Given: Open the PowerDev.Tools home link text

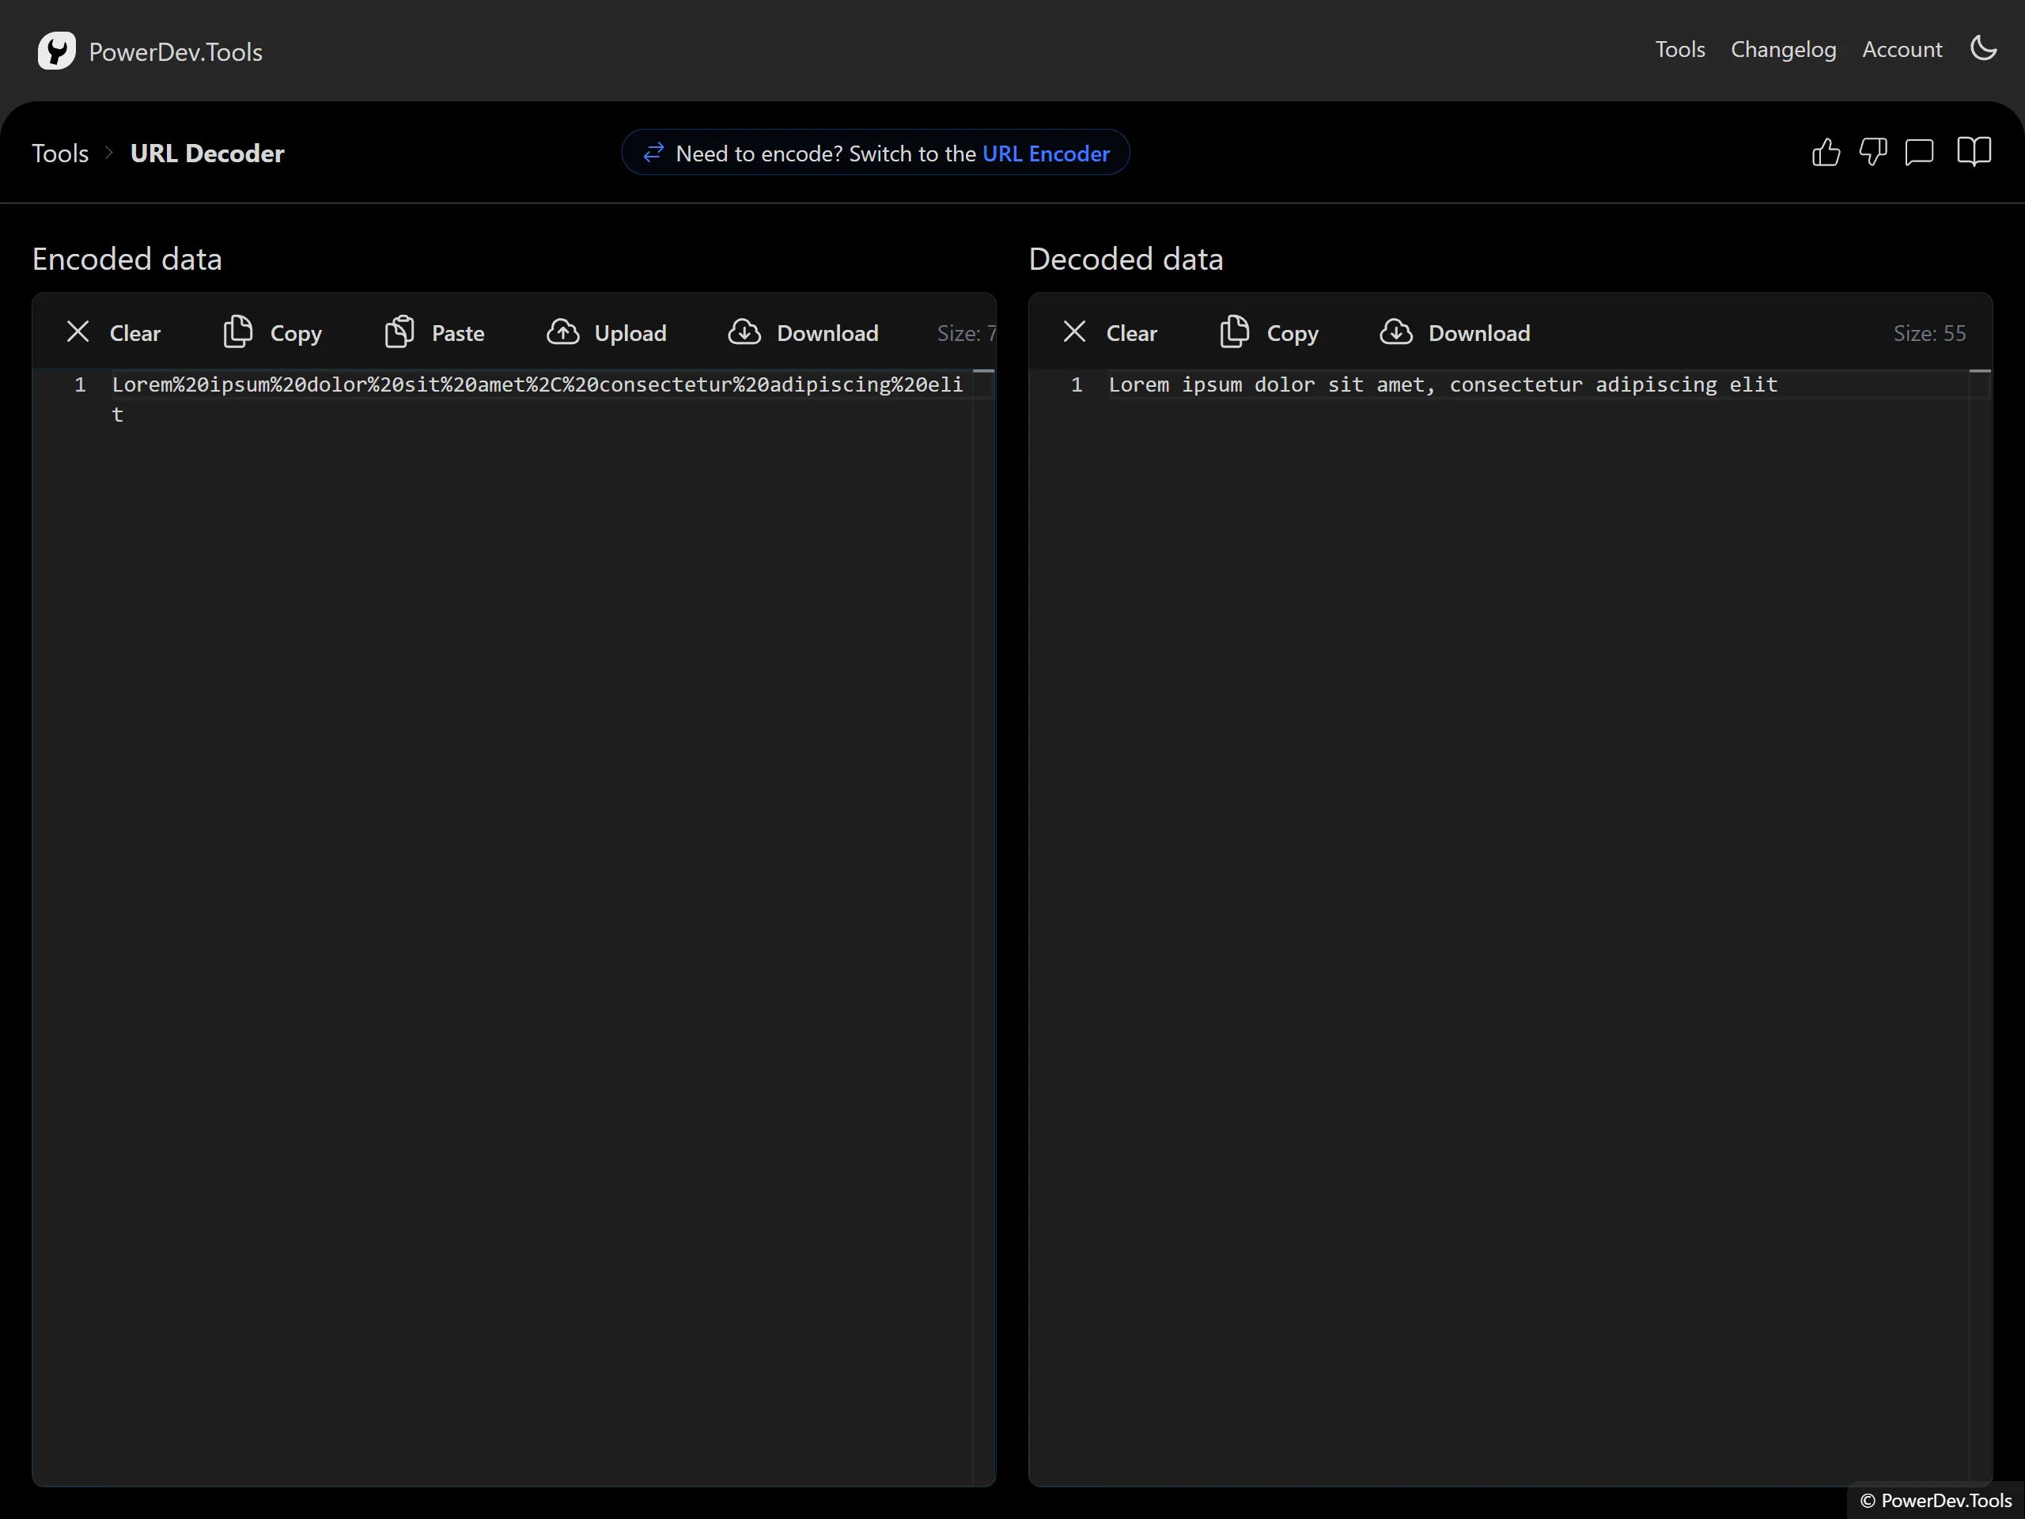Looking at the screenshot, I should [x=175, y=52].
